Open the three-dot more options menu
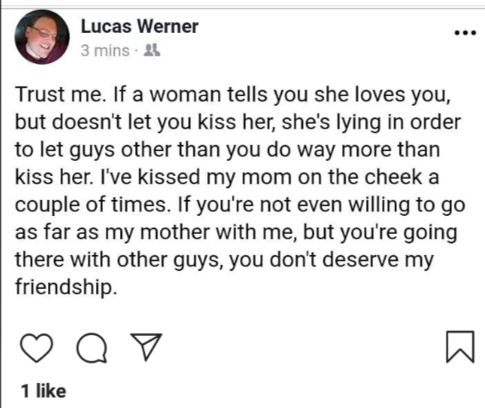 pos(465,33)
